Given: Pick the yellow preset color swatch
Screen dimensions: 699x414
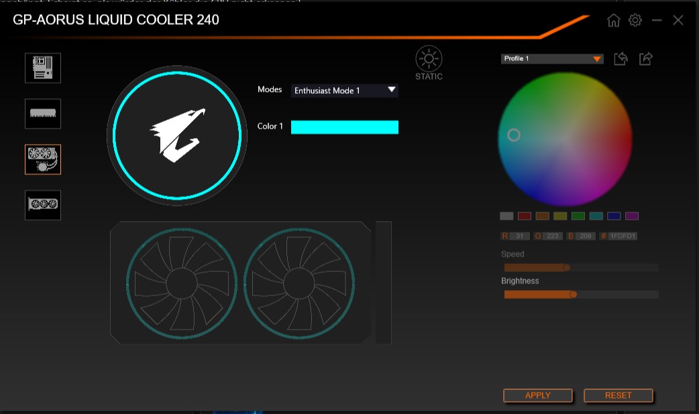Looking at the screenshot, I should pyautogui.click(x=560, y=216).
